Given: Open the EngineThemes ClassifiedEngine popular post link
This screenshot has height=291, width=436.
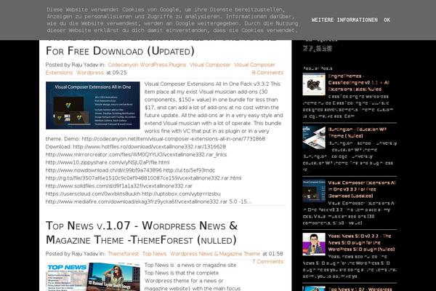Looking at the screenshot, I should (x=359, y=82).
